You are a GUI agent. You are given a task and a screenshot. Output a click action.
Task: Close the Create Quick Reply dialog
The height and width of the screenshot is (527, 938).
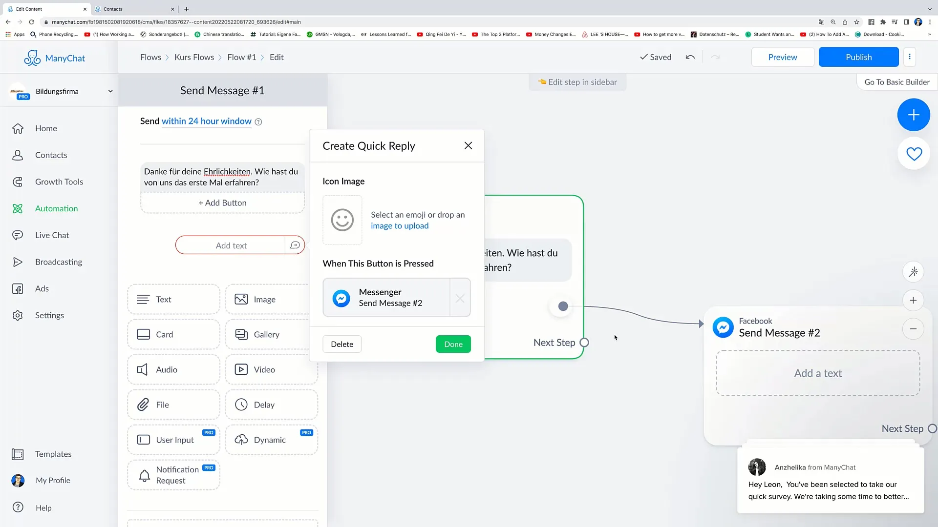(469, 145)
